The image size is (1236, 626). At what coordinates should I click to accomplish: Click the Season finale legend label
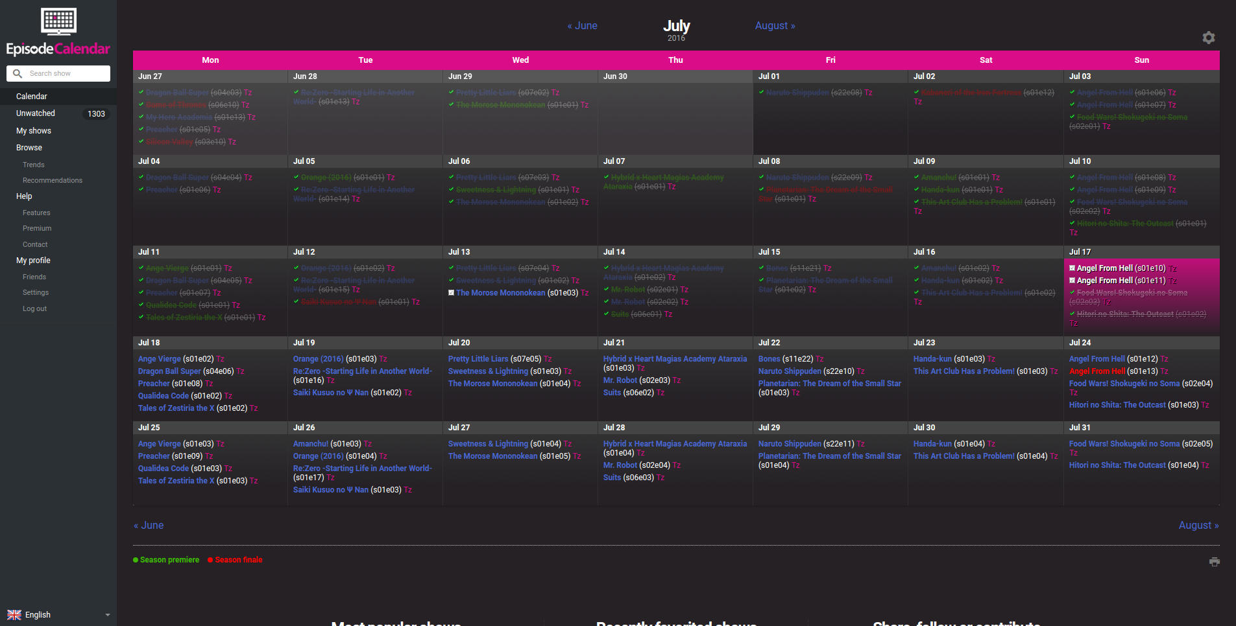[239, 560]
